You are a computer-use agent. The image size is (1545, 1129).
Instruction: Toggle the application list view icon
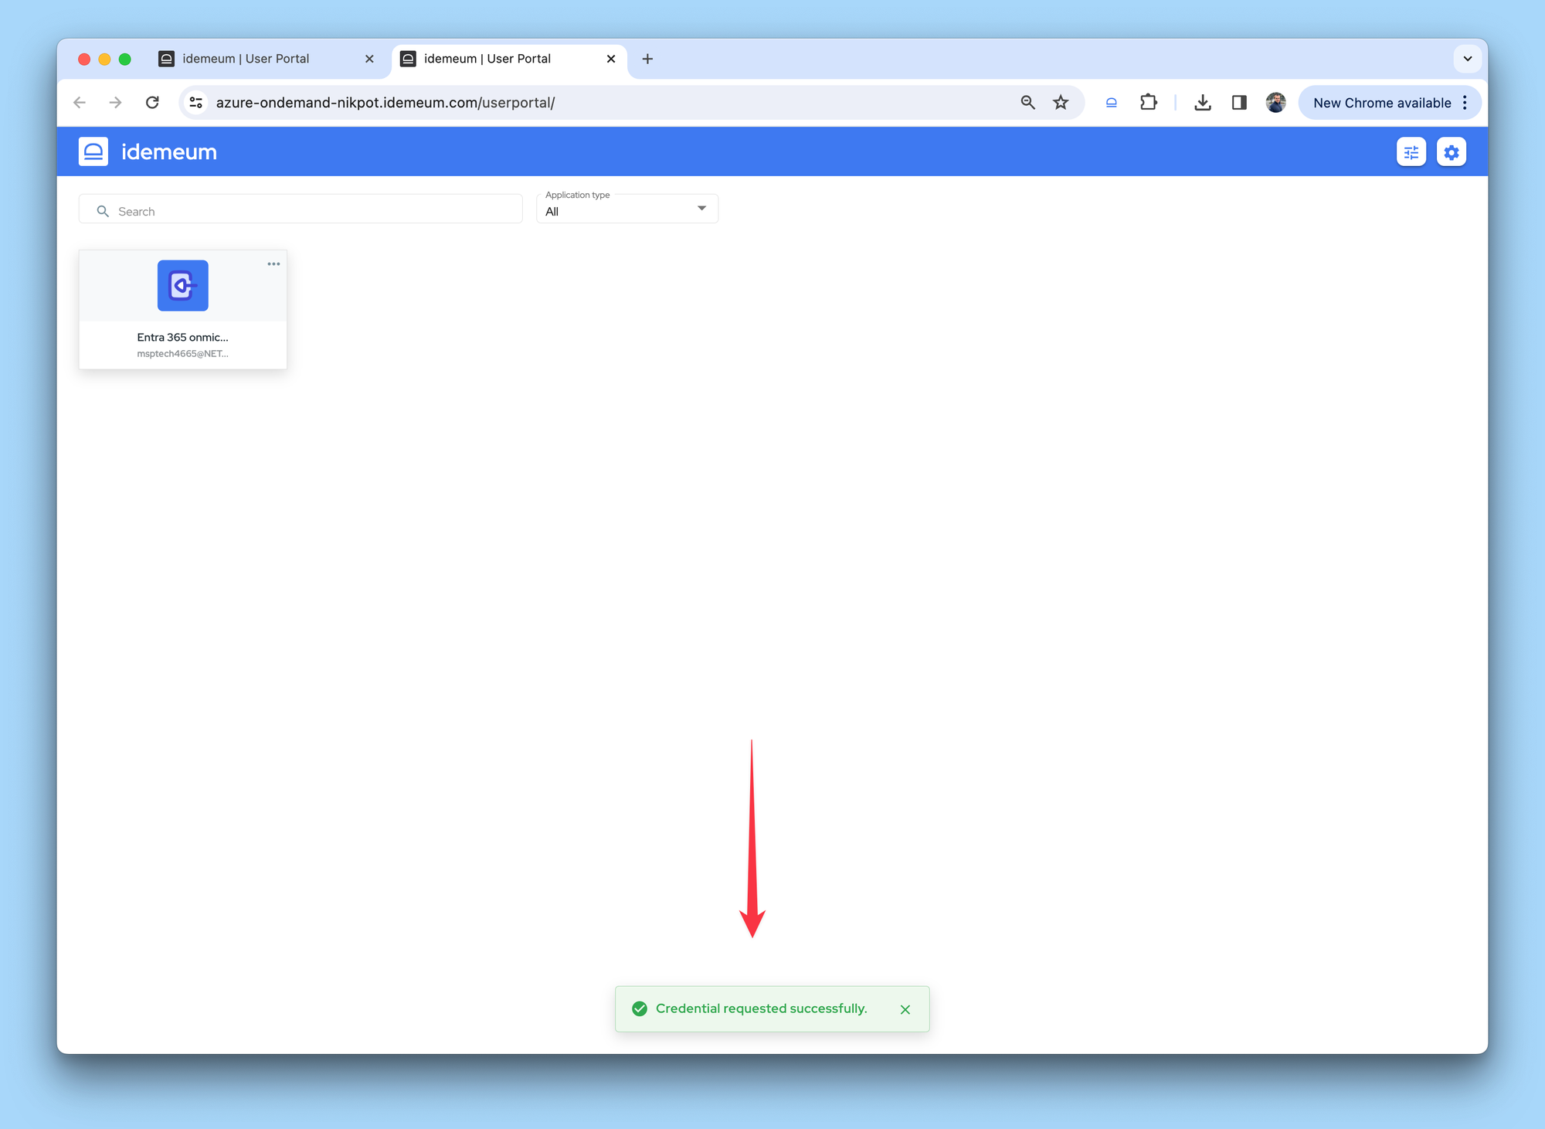pos(1412,151)
